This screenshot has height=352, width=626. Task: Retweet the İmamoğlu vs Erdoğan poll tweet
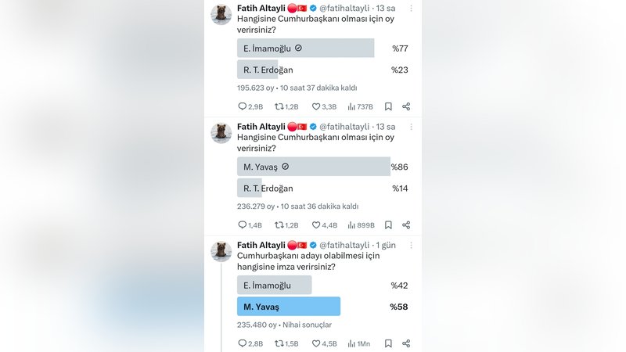tap(279, 106)
